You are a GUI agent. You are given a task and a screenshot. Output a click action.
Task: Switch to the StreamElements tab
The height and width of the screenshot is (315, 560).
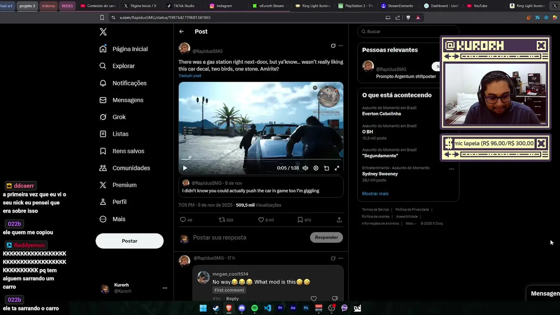pyautogui.click(x=398, y=6)
